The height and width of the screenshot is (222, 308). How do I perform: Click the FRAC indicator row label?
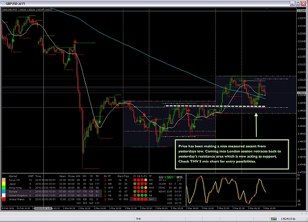tap(162, 188)
